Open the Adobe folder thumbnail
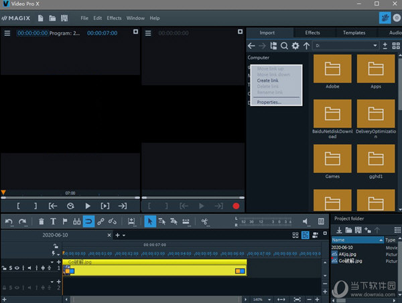This screenshot has height=303, width=402. [x=332, y=68]
